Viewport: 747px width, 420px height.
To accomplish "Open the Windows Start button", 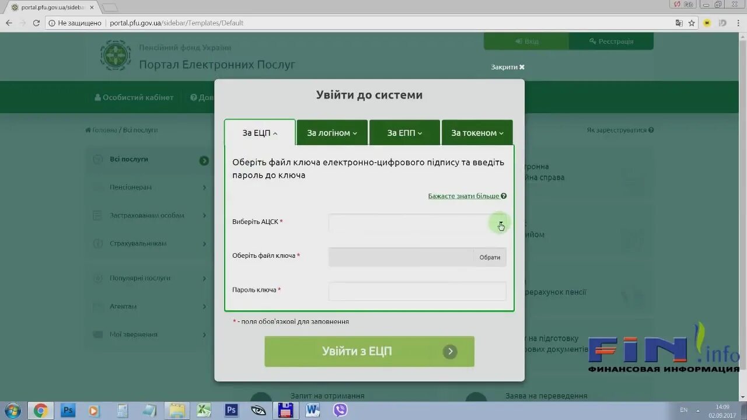I will [12, 410].
